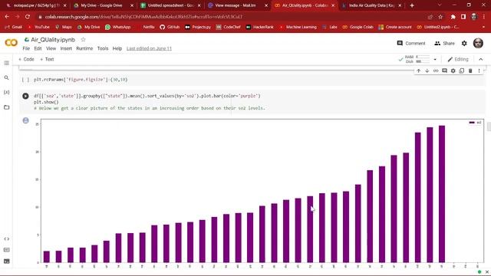
Task: Add a new Text cell
Action: coord(47,59)
